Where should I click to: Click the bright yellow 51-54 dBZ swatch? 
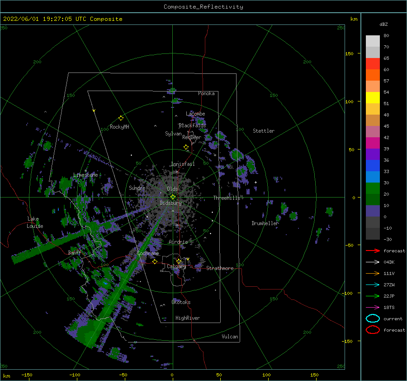click(x=373, y=97)
